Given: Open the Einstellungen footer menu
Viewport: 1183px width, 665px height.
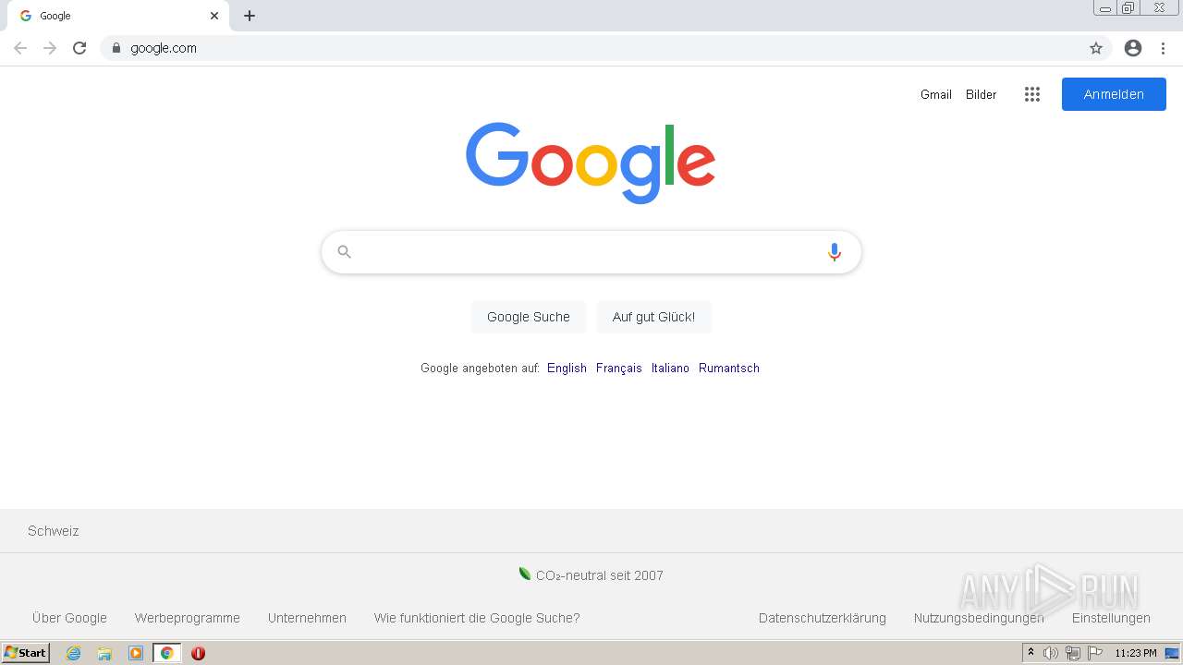Looking at the screenshot, I should pos(1111,618).
